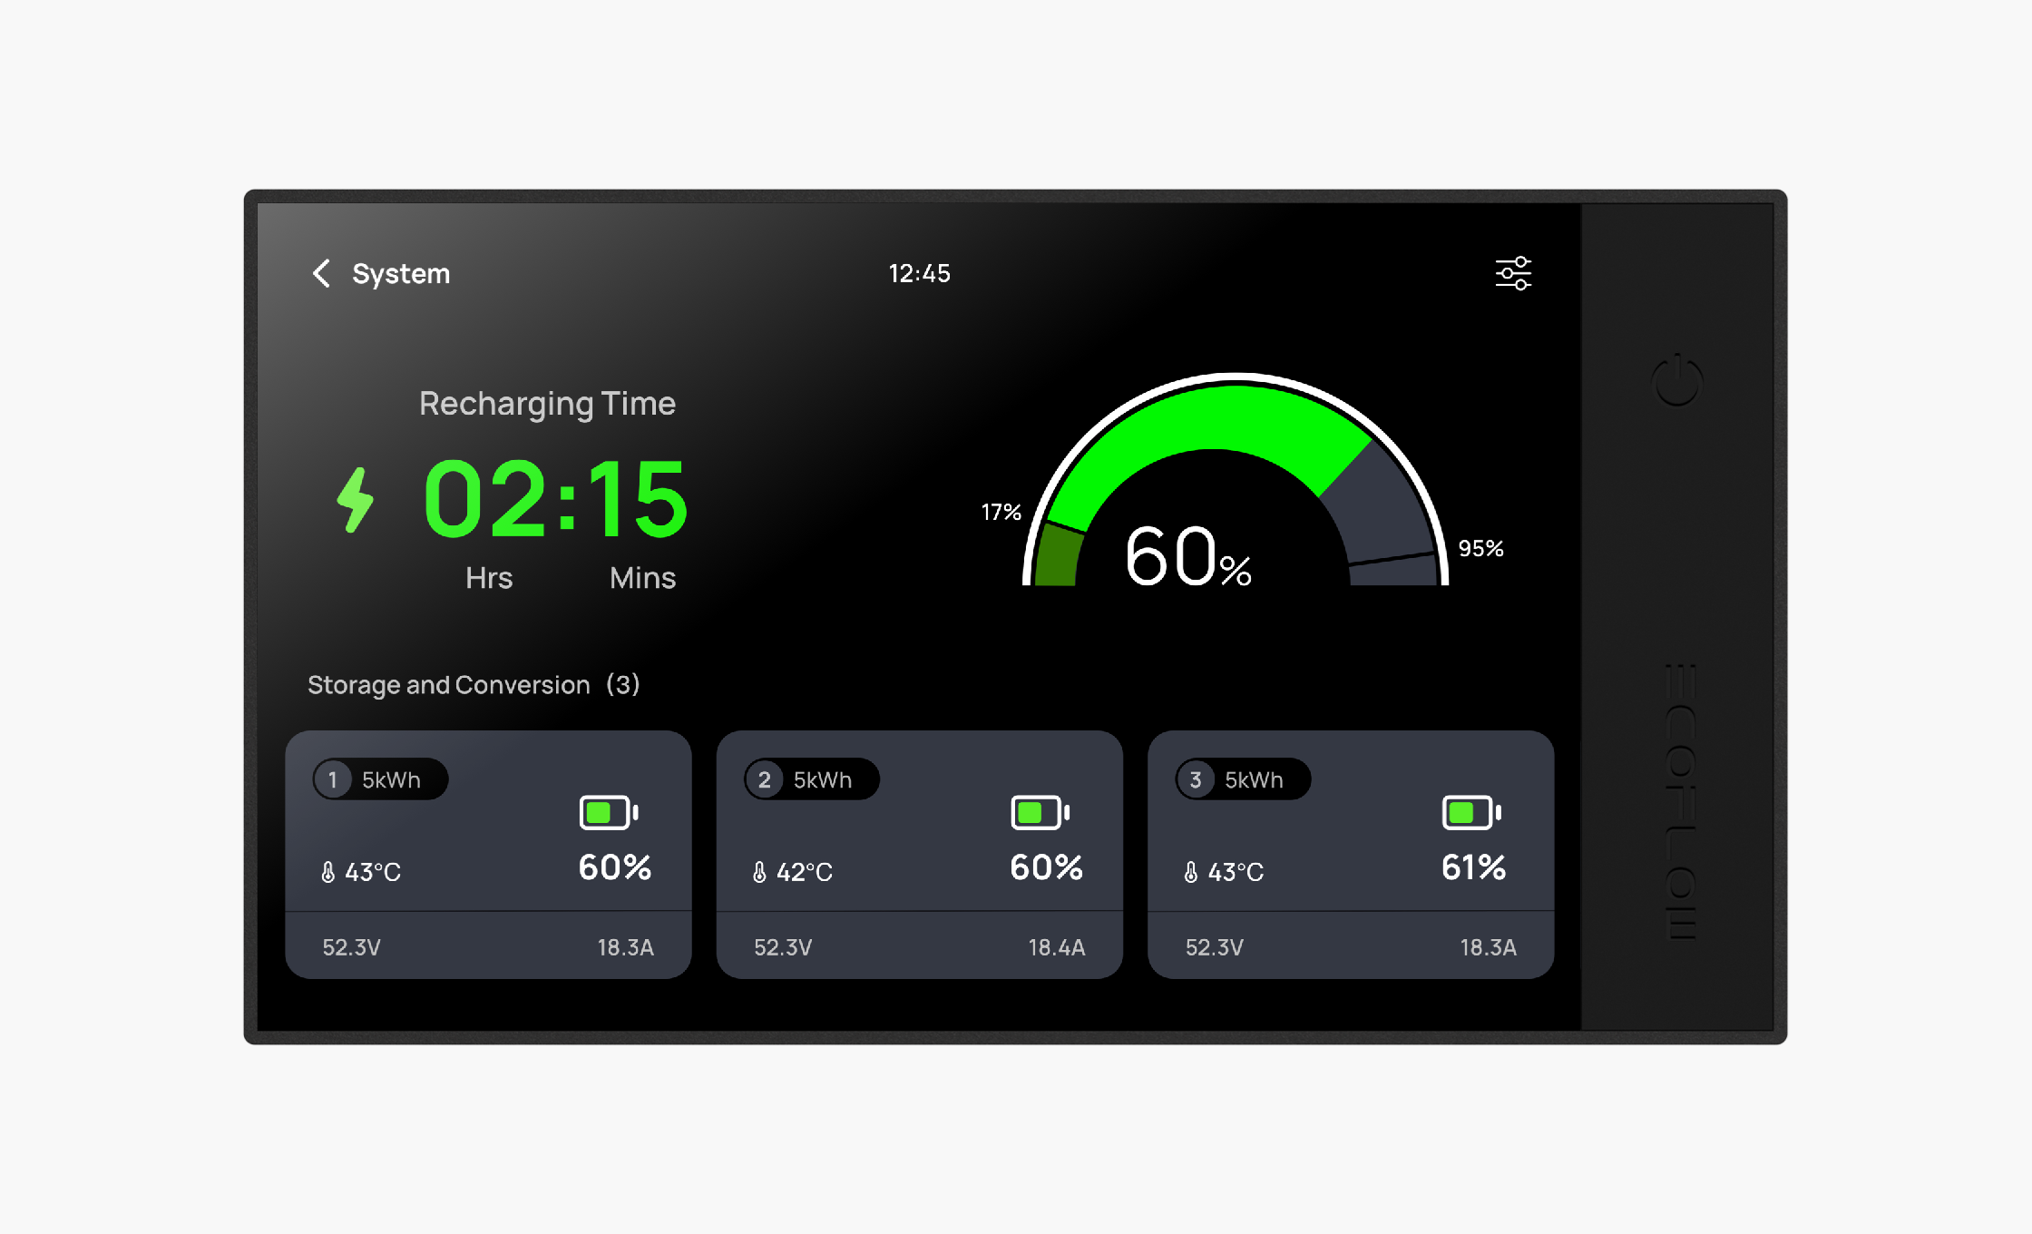The height and width of the screenshot is (1234, 2032).
Task: Open the filter settings icon top right
Action: [x=1513, y=273]
